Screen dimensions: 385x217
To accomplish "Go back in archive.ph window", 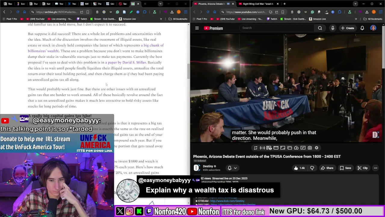I will (4, 12).
